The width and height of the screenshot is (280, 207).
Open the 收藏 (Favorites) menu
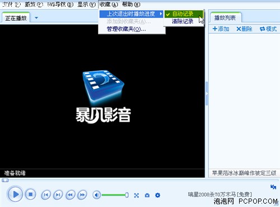pos(109,4)
